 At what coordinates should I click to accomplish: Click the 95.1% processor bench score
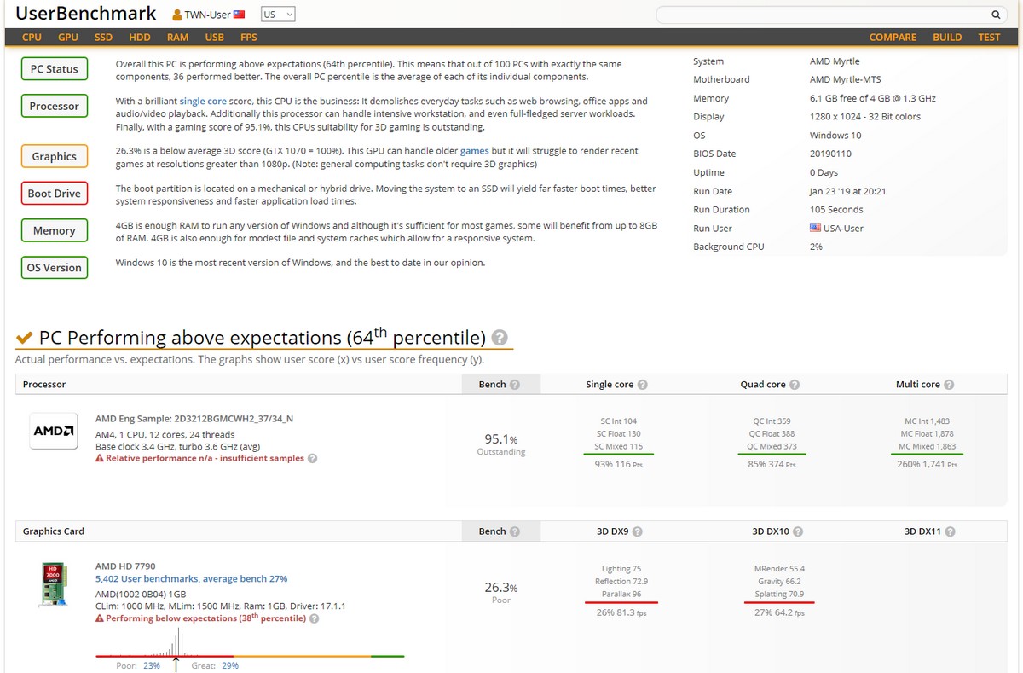point(501,439)
